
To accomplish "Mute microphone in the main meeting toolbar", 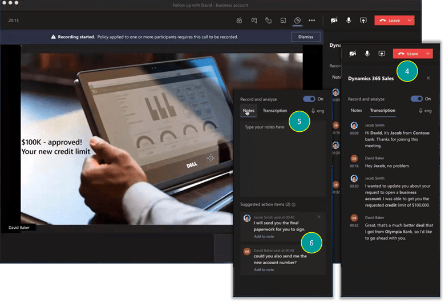I will coord(349,21).
